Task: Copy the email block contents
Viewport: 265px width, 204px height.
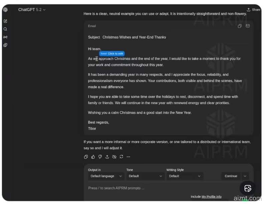Action: click(x=240, y=26)
